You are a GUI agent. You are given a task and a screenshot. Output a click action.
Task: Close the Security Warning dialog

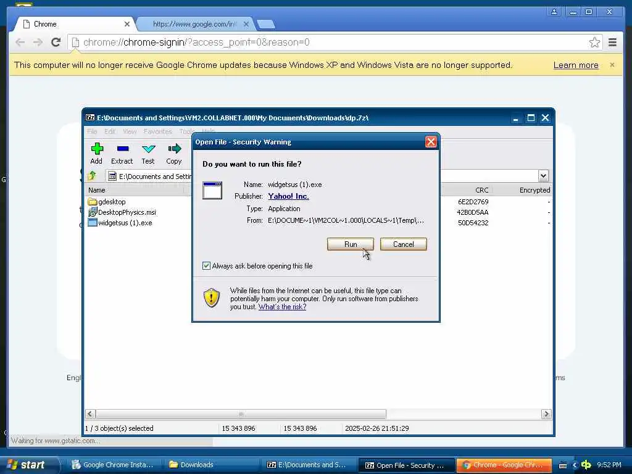pyautogui.click(x=430, y=142)
